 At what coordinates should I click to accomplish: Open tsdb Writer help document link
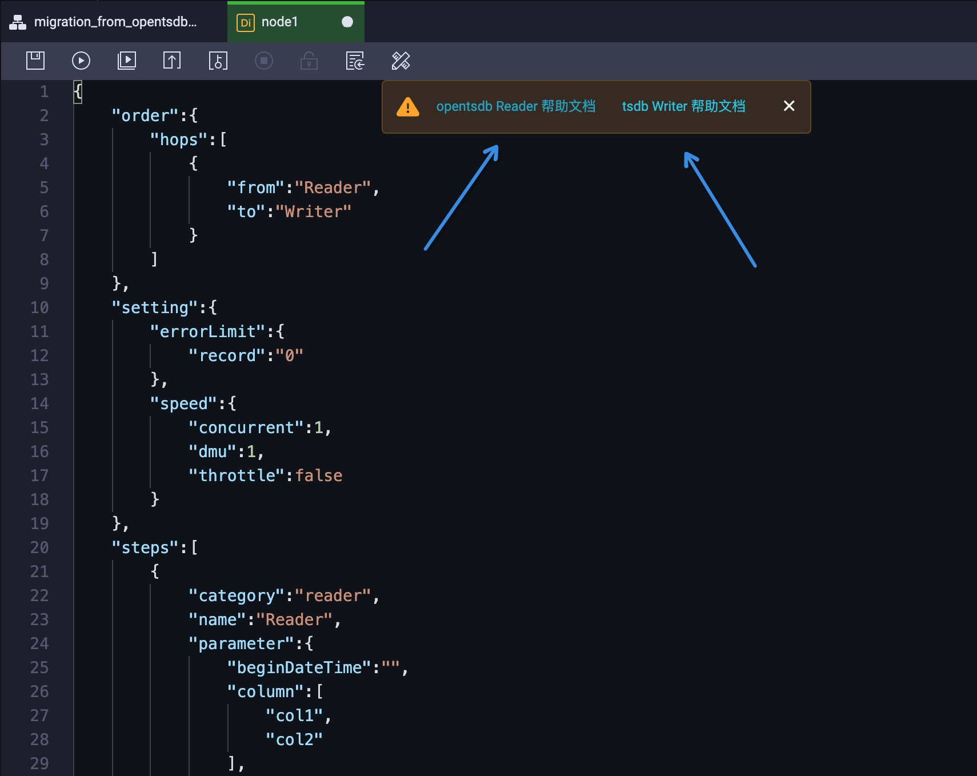pos(684,106)
